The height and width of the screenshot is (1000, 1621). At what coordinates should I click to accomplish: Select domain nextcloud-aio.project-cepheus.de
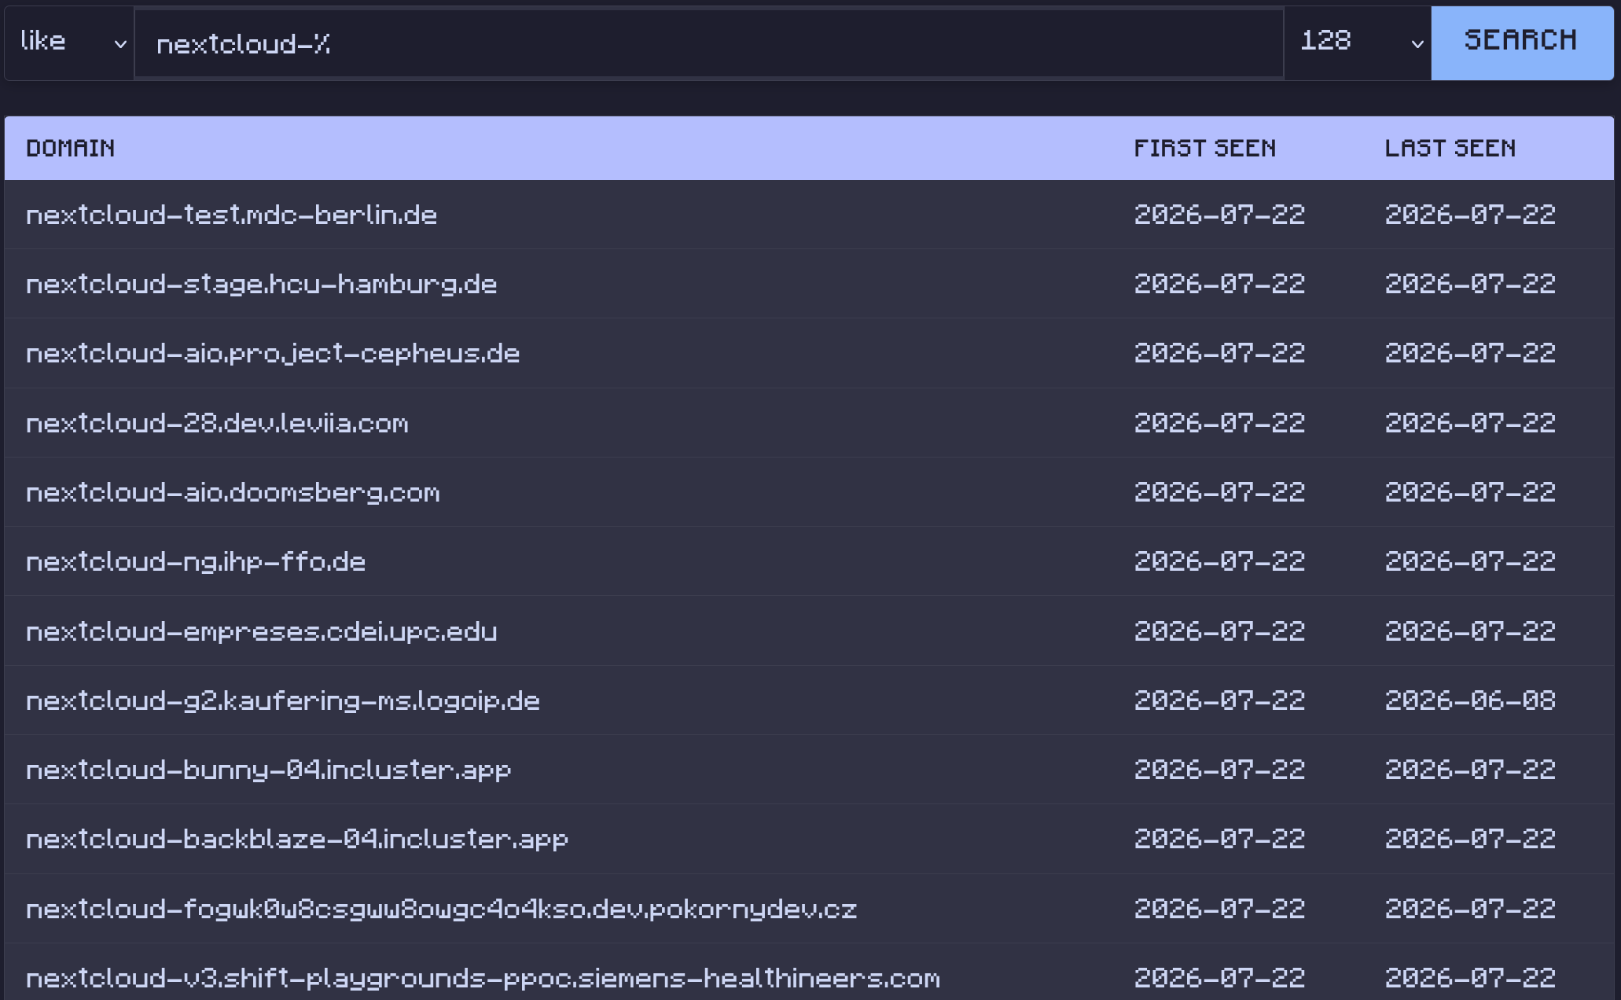(273, 353)
